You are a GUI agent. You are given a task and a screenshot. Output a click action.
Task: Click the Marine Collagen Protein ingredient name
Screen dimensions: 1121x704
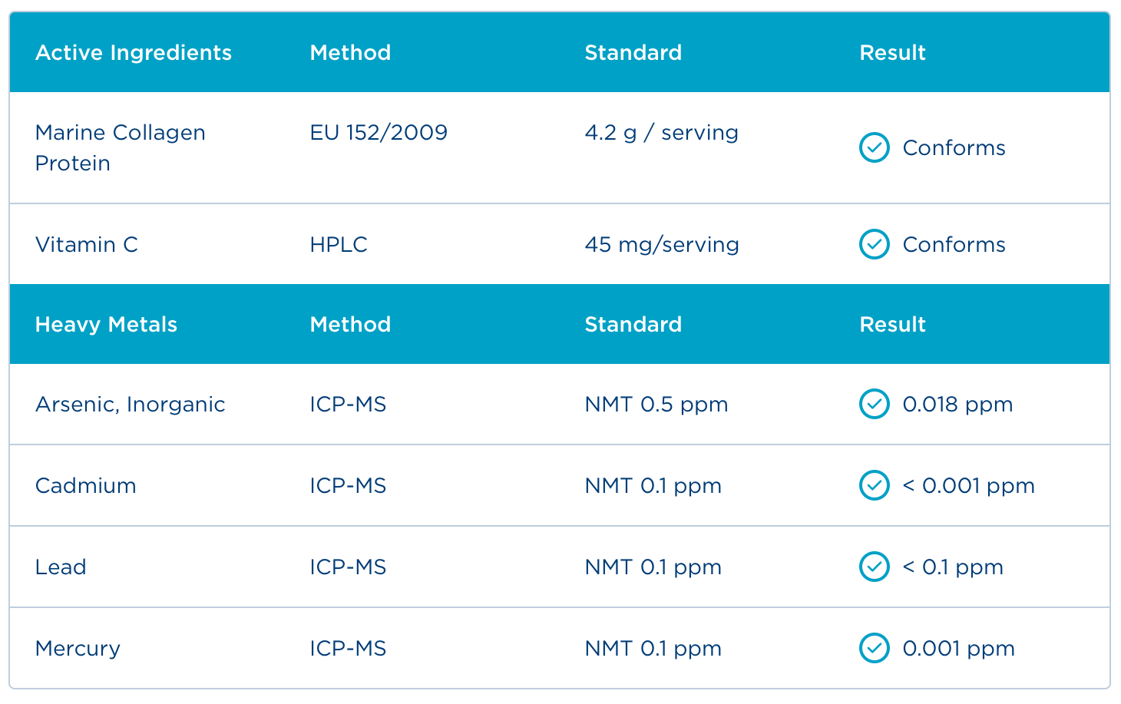tap(120, 147)
